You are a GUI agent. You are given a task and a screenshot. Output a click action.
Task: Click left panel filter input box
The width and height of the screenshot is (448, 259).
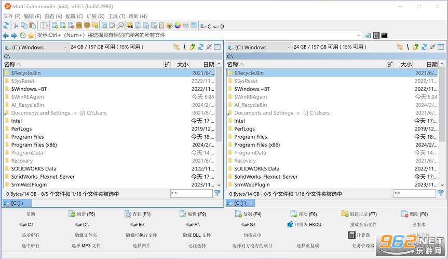pos(192,194)
